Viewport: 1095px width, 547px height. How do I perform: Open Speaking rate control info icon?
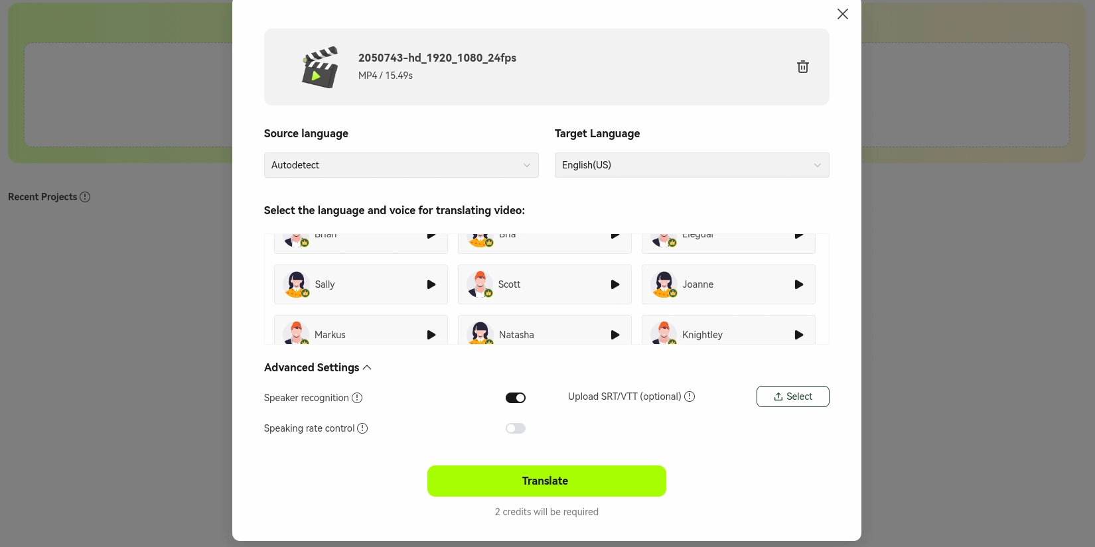(362, 428)
